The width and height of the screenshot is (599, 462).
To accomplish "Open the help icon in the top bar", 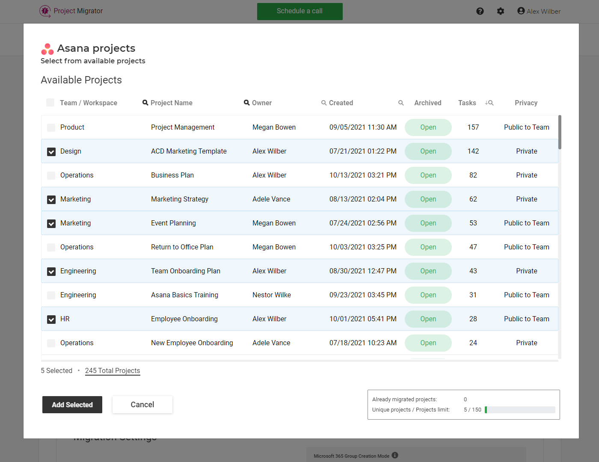I will [480, 11].
